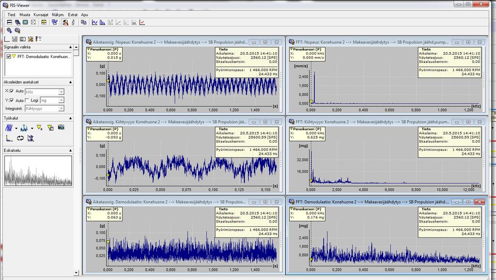The width and height of the screenshot is (496, 280).
Task: Open the Kuvaajat menu
Action: [x=41, y=15]
